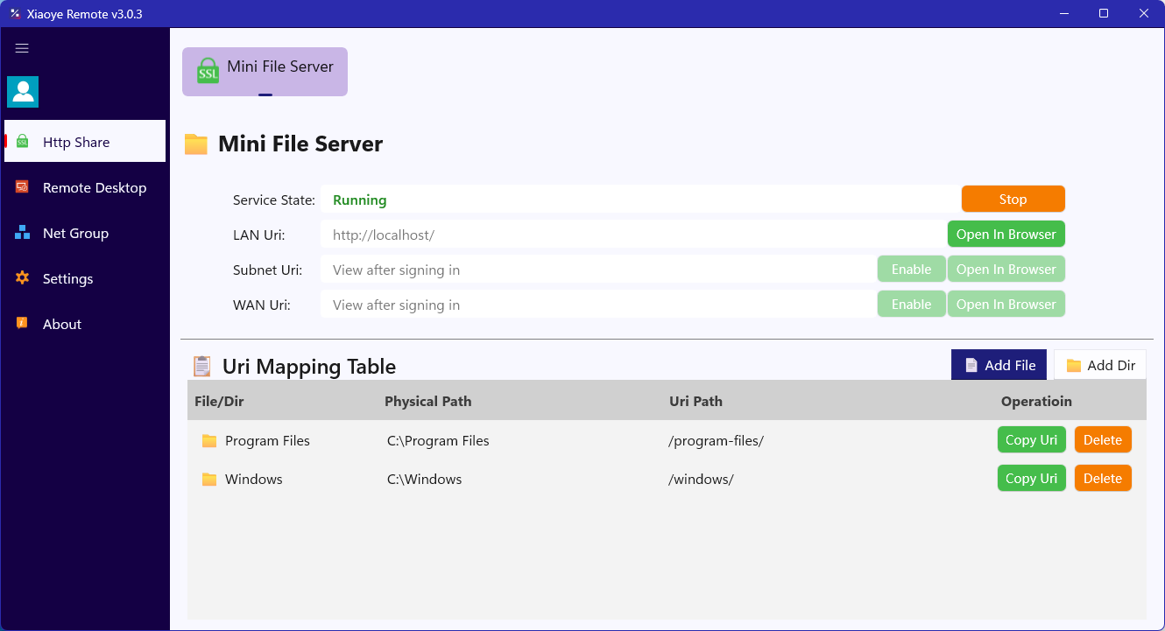This screenshot has height=631, width=1165.
Task: Minimize the Xiaoye Remote window
Action: [x=1064, y=13]
